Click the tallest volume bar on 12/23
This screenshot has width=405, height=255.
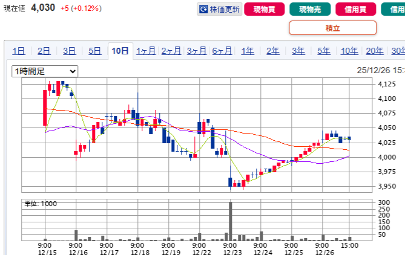coord(231,220)
